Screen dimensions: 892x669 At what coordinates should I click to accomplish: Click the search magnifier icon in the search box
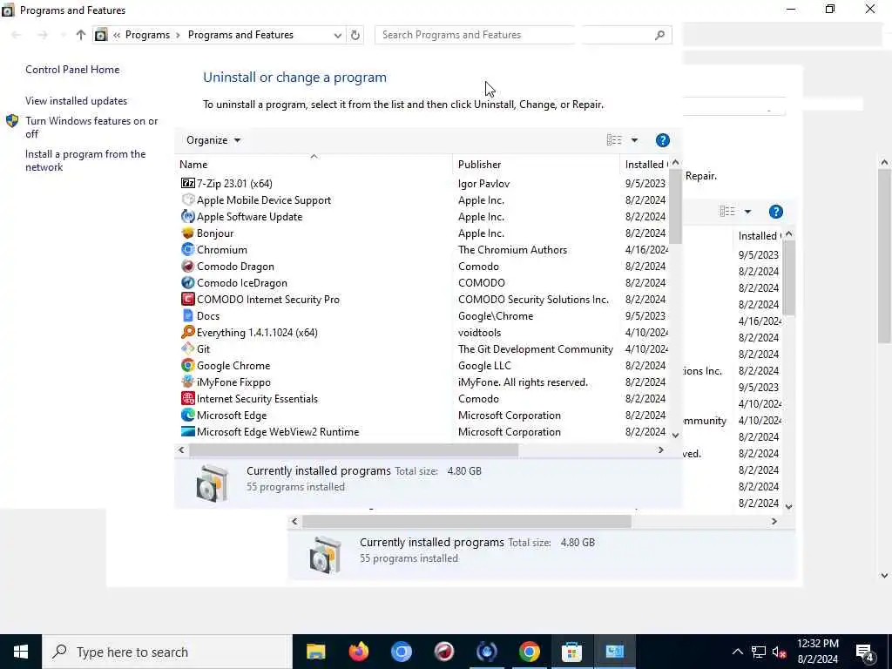pyautogui.click(x=660, y=35)
